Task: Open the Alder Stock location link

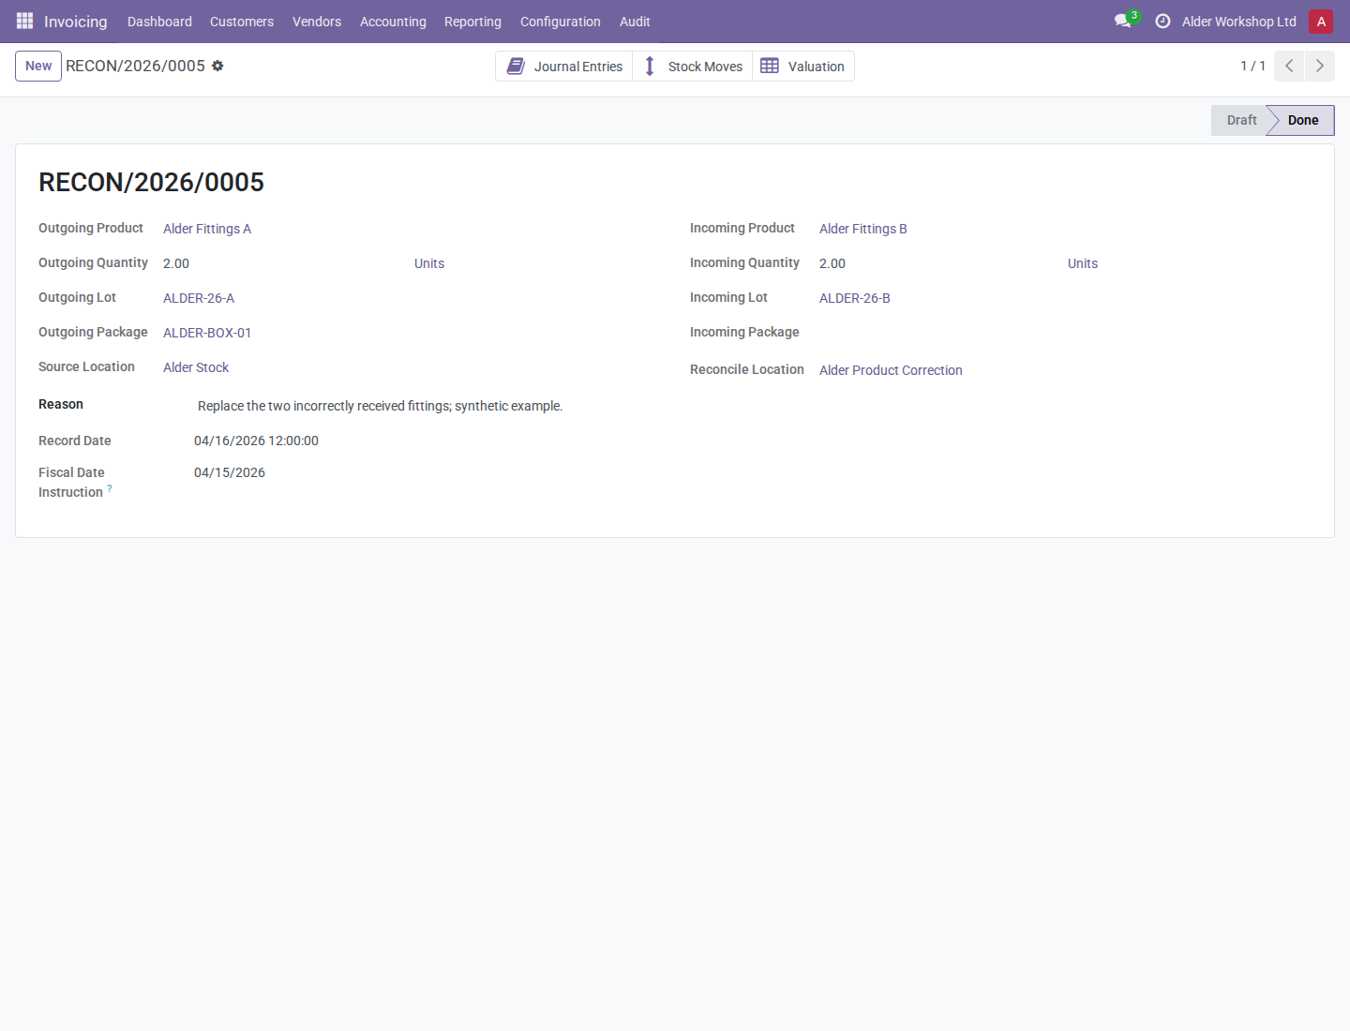Action: 196,367
